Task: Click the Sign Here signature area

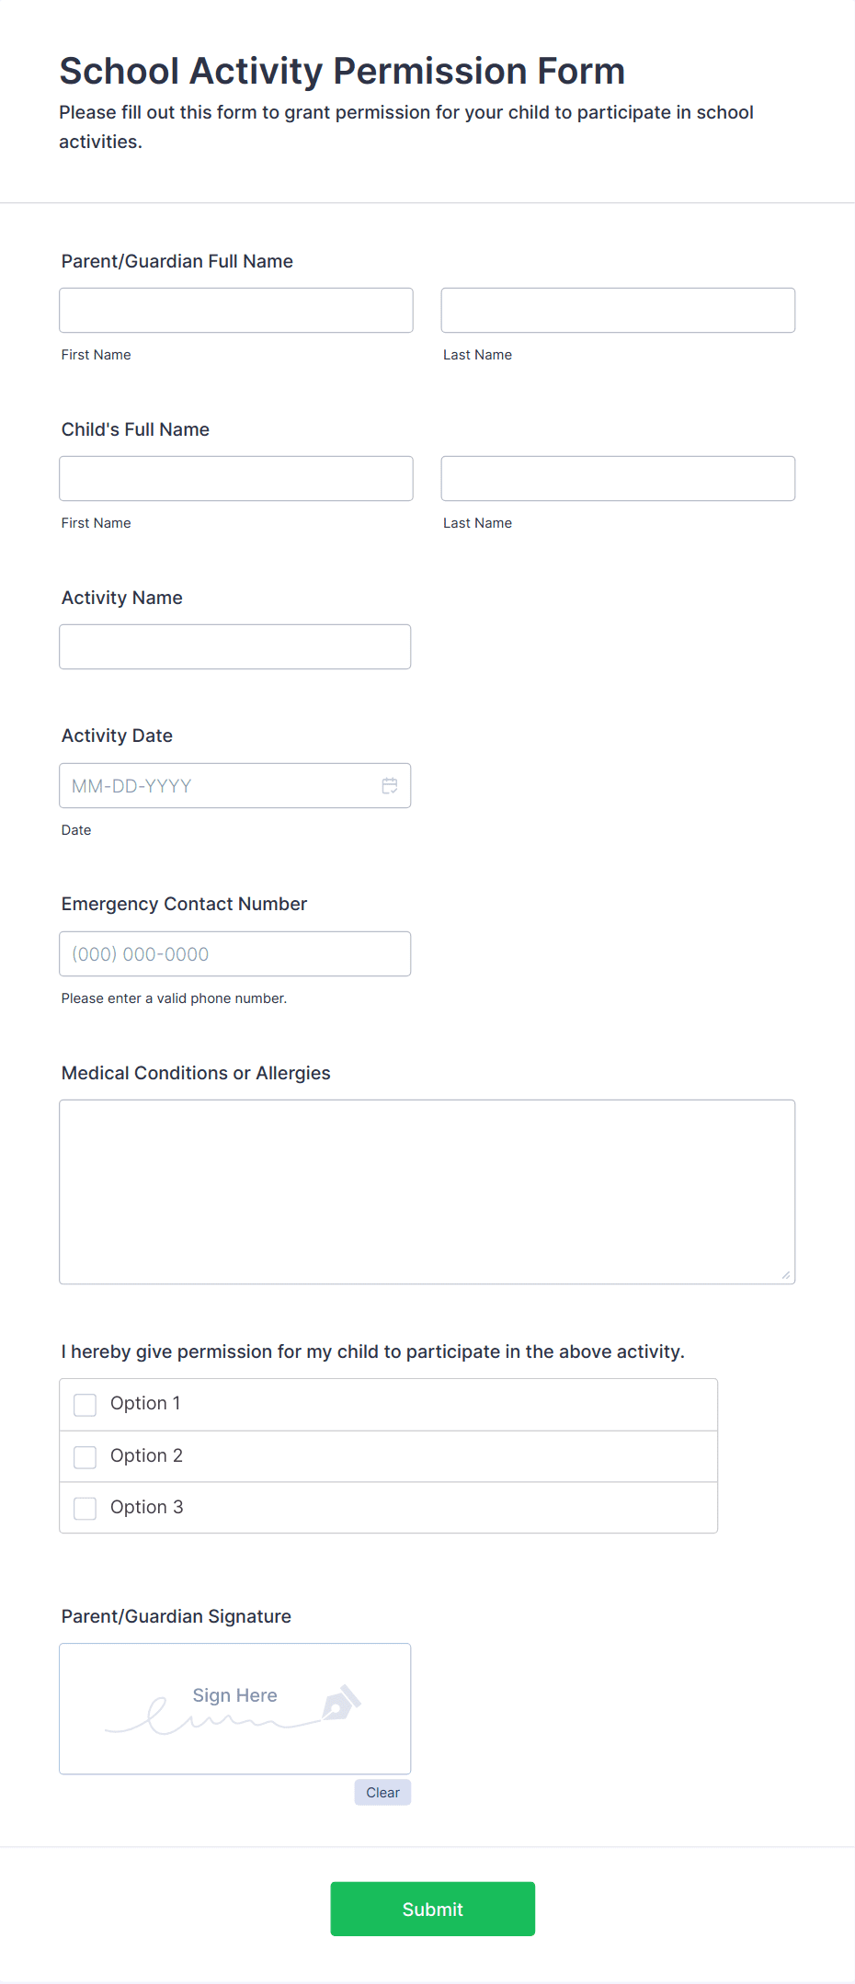Action: click(x=235, y=1708)
